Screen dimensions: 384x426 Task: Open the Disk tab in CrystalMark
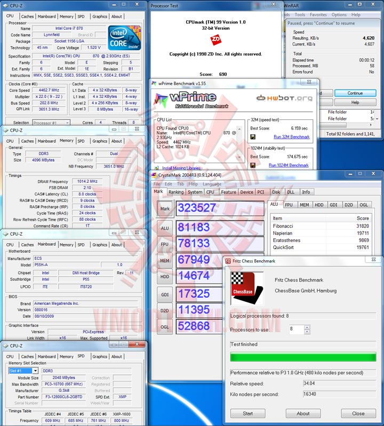tap(276, 192)
